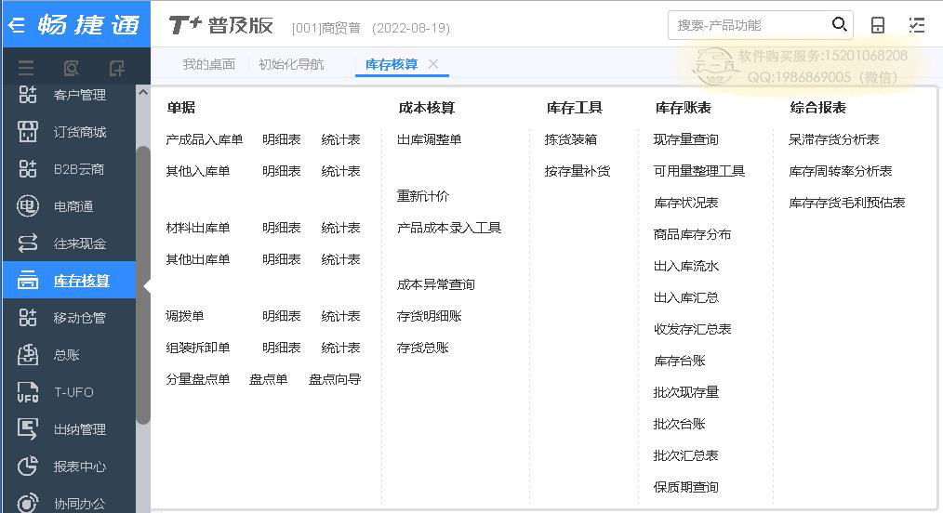Click the T-UFO sidebar icon
The height and width of the screenshot is (513, 943).
(28, 391)
